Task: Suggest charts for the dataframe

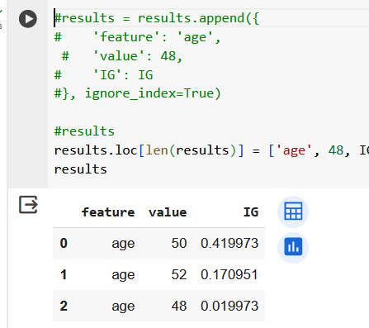Action: (x=293, y=247)
